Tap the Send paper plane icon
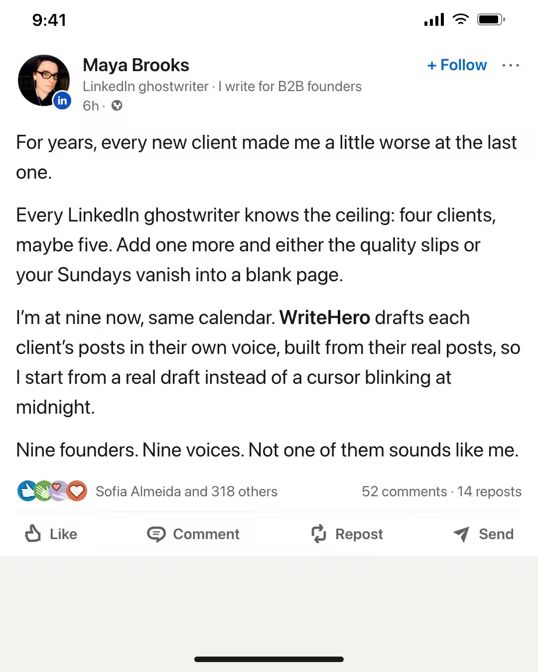The height and width of the screenshot is (672, 538). [461, 534]
